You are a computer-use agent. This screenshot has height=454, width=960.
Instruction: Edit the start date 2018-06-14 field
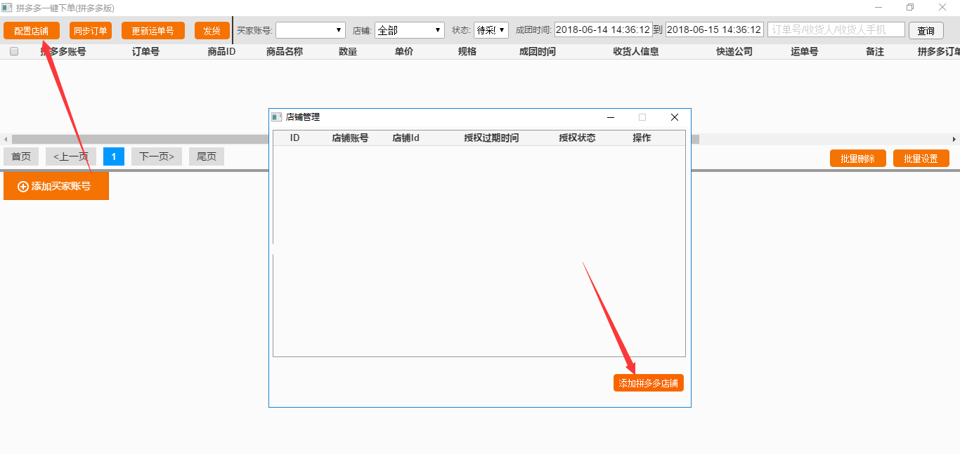coord(603,29)
